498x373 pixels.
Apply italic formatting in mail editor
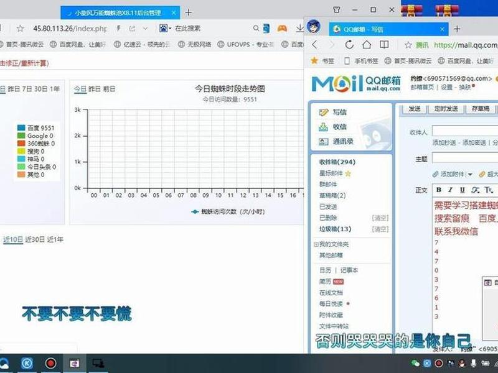click(x=450, y=190)
